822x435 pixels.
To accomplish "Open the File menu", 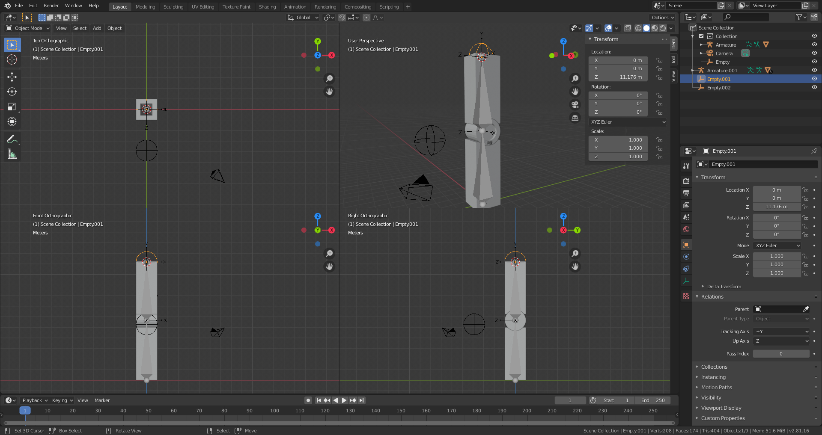I will (x=19, y=6).
